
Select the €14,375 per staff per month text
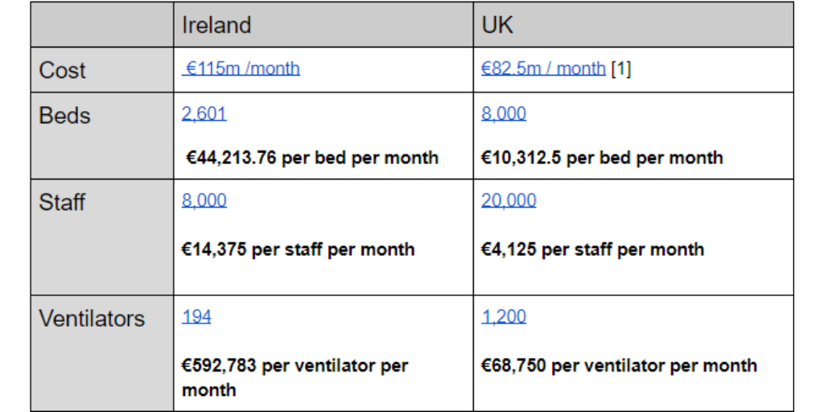tap(298, 249)
